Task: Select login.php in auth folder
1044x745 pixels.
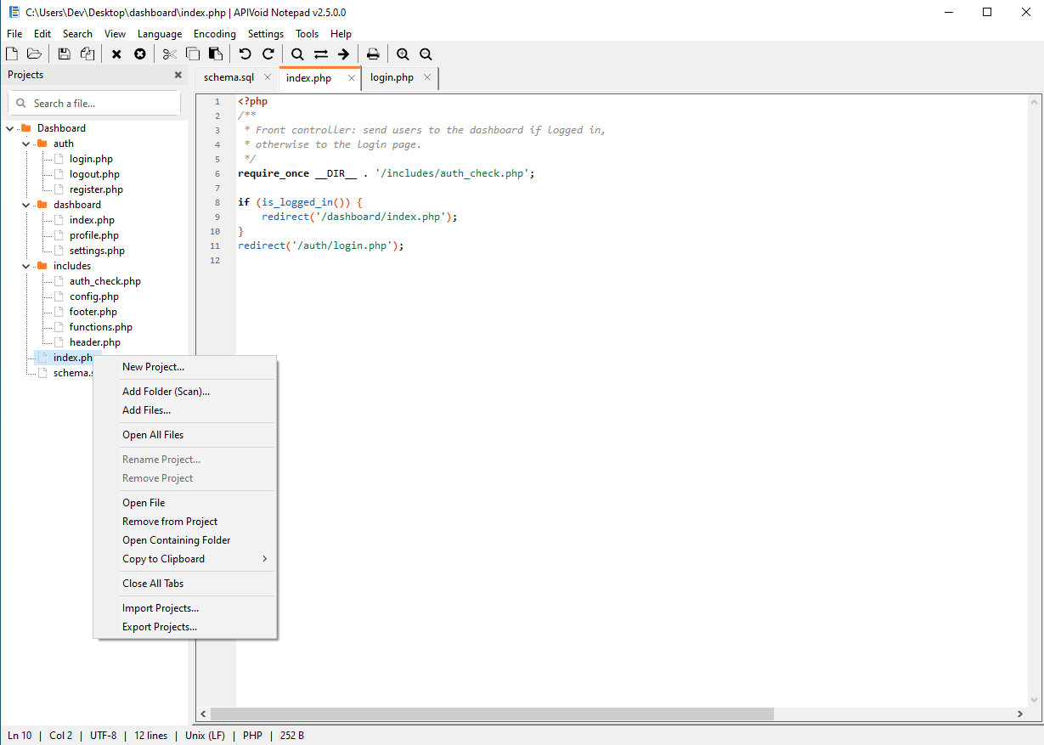Action: pos(91,159)
